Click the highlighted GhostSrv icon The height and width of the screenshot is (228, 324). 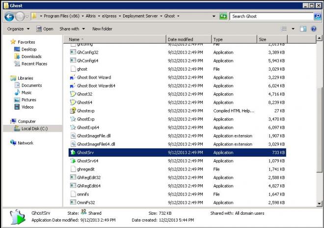tap(73, 152)
